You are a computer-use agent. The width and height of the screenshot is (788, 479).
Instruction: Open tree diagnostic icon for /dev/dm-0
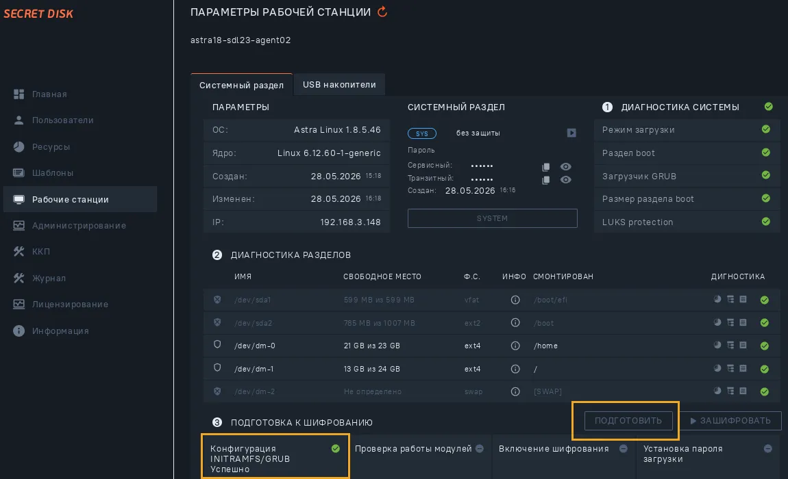(730, 345)
